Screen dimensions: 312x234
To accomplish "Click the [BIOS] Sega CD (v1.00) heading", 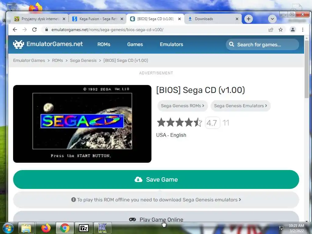I will point(200,90).
